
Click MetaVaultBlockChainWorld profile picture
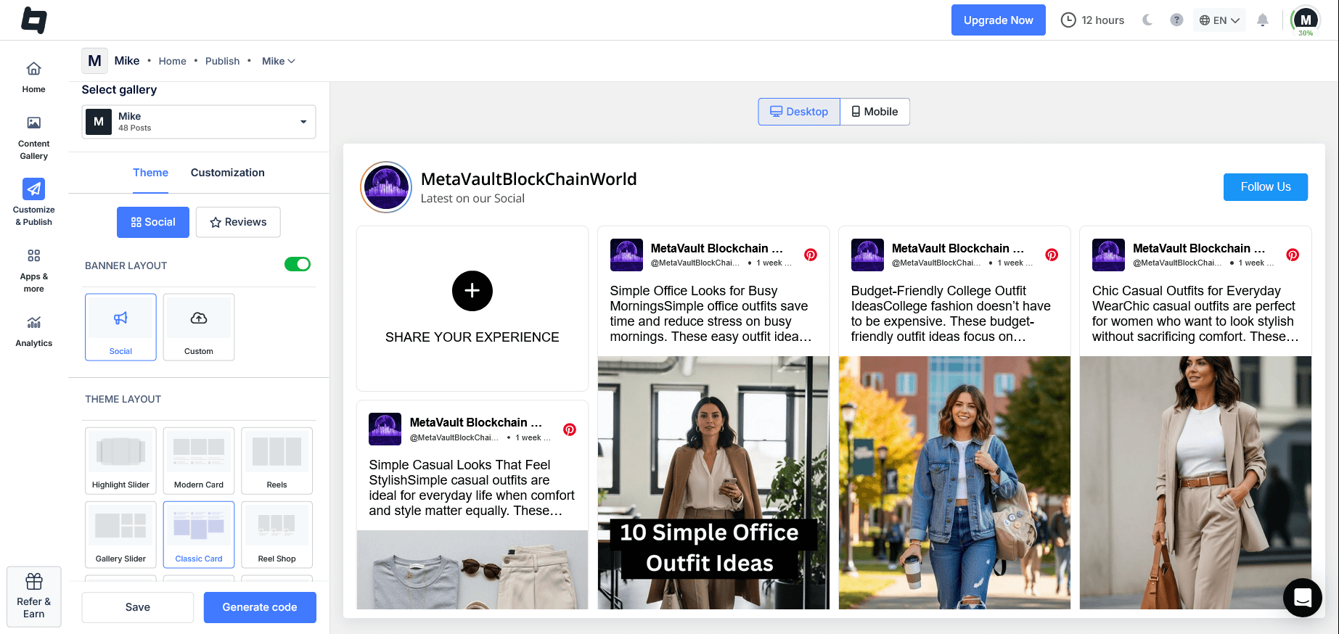386,187
